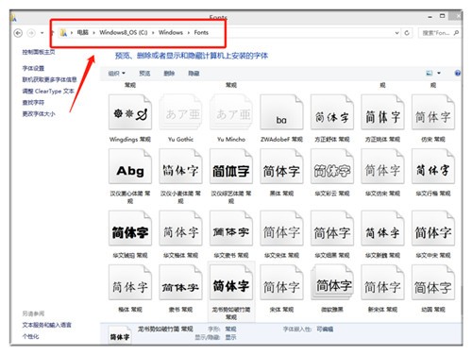Screen dimensions: 472x355
Task: Select the 幼圆 font icon
Action: (x=433, y=282)
